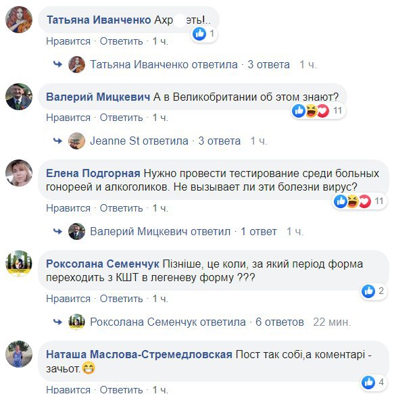Click reply arrow next to Jeanne St
The image size is (417, 394).
click(57, 141)
